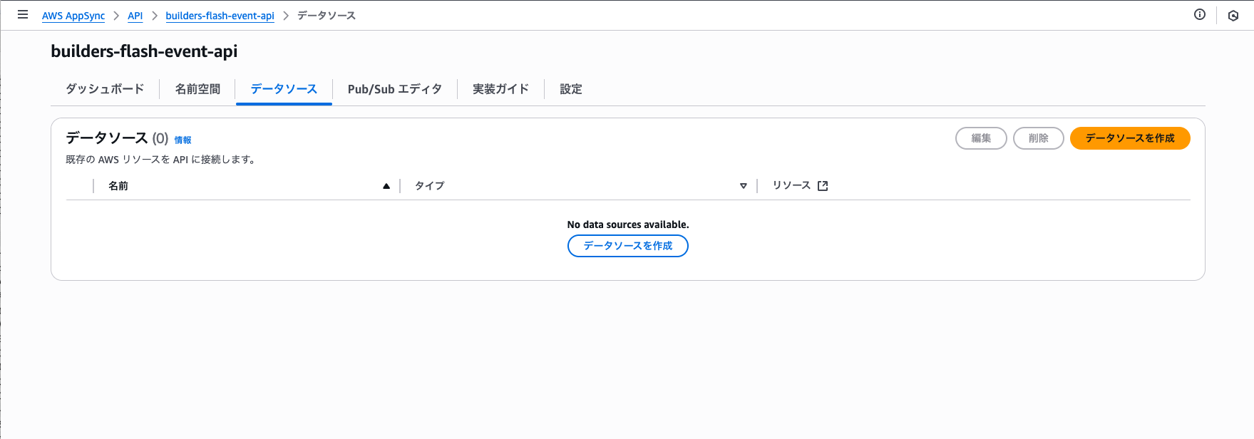Click the 情報 link next to データソース heading
Viewport: 1254px width, 439px height.
tap(183, 140)
